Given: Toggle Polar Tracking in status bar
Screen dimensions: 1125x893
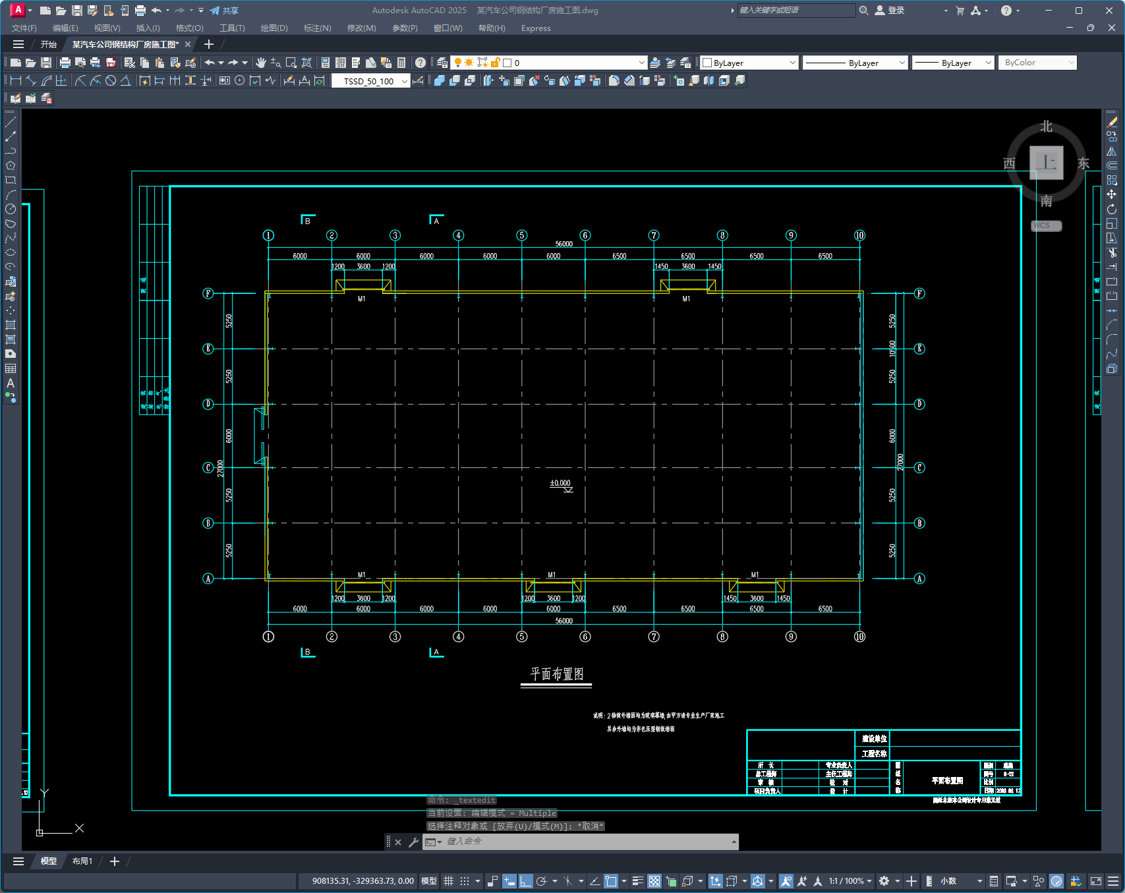Looking at the screenshot, I should [542, 881].
